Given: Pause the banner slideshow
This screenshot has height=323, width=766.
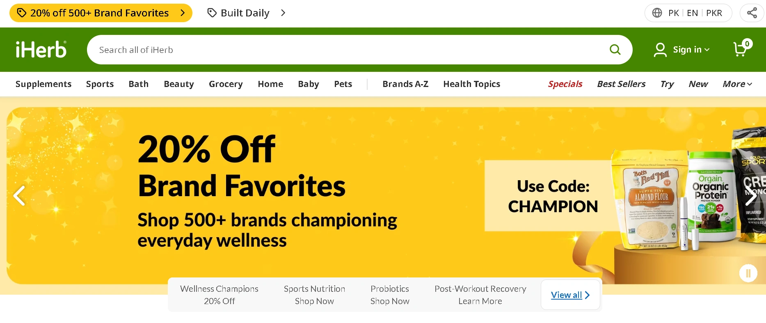Looking at the screenshot, I should coord(748,273).
